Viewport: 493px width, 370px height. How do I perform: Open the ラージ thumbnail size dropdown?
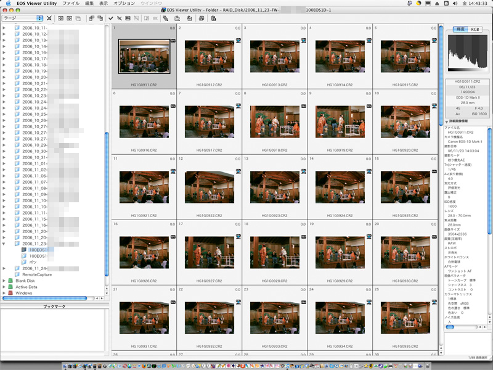pos(22,18)
